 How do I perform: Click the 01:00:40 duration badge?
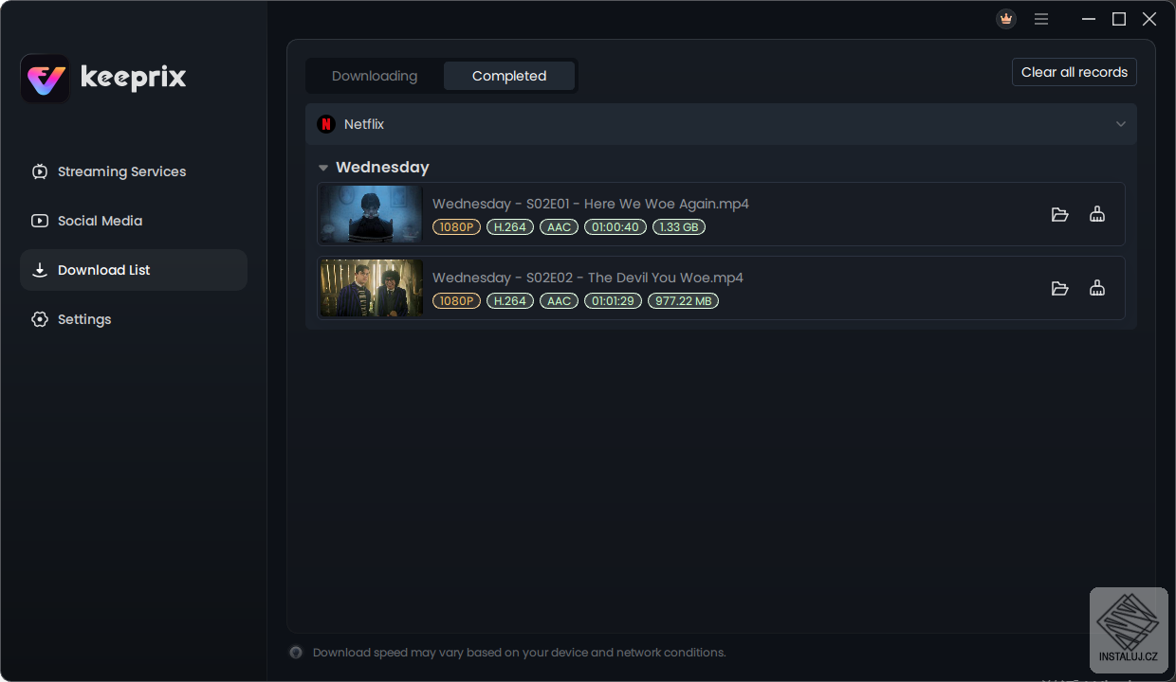[616, 227]
